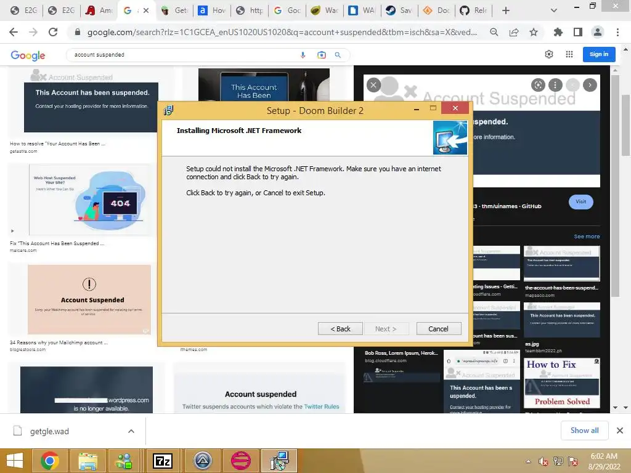Click the muted volume tray icon
The height and width of the screenshot is (473, 631).
(x=543, y=461)
